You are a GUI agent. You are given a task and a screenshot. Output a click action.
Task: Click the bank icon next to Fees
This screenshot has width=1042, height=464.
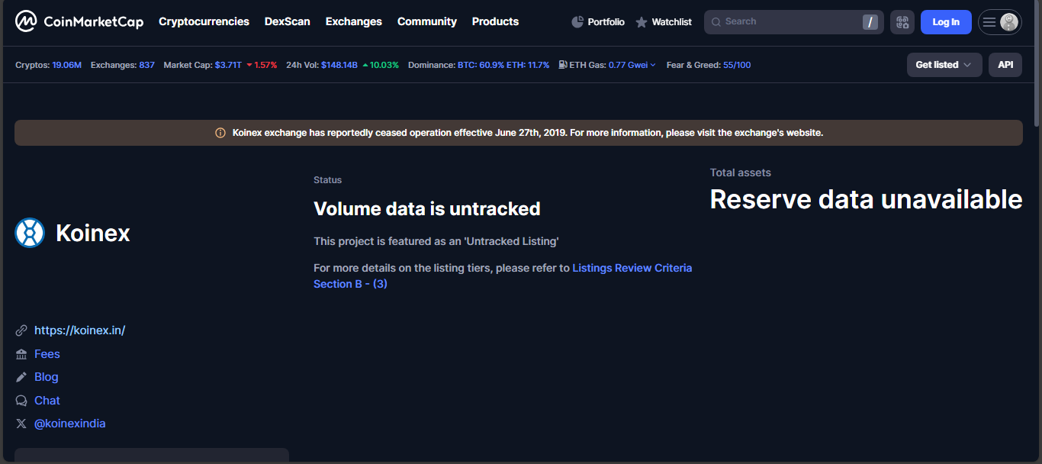pyautogui.click(x=21, y=353)
